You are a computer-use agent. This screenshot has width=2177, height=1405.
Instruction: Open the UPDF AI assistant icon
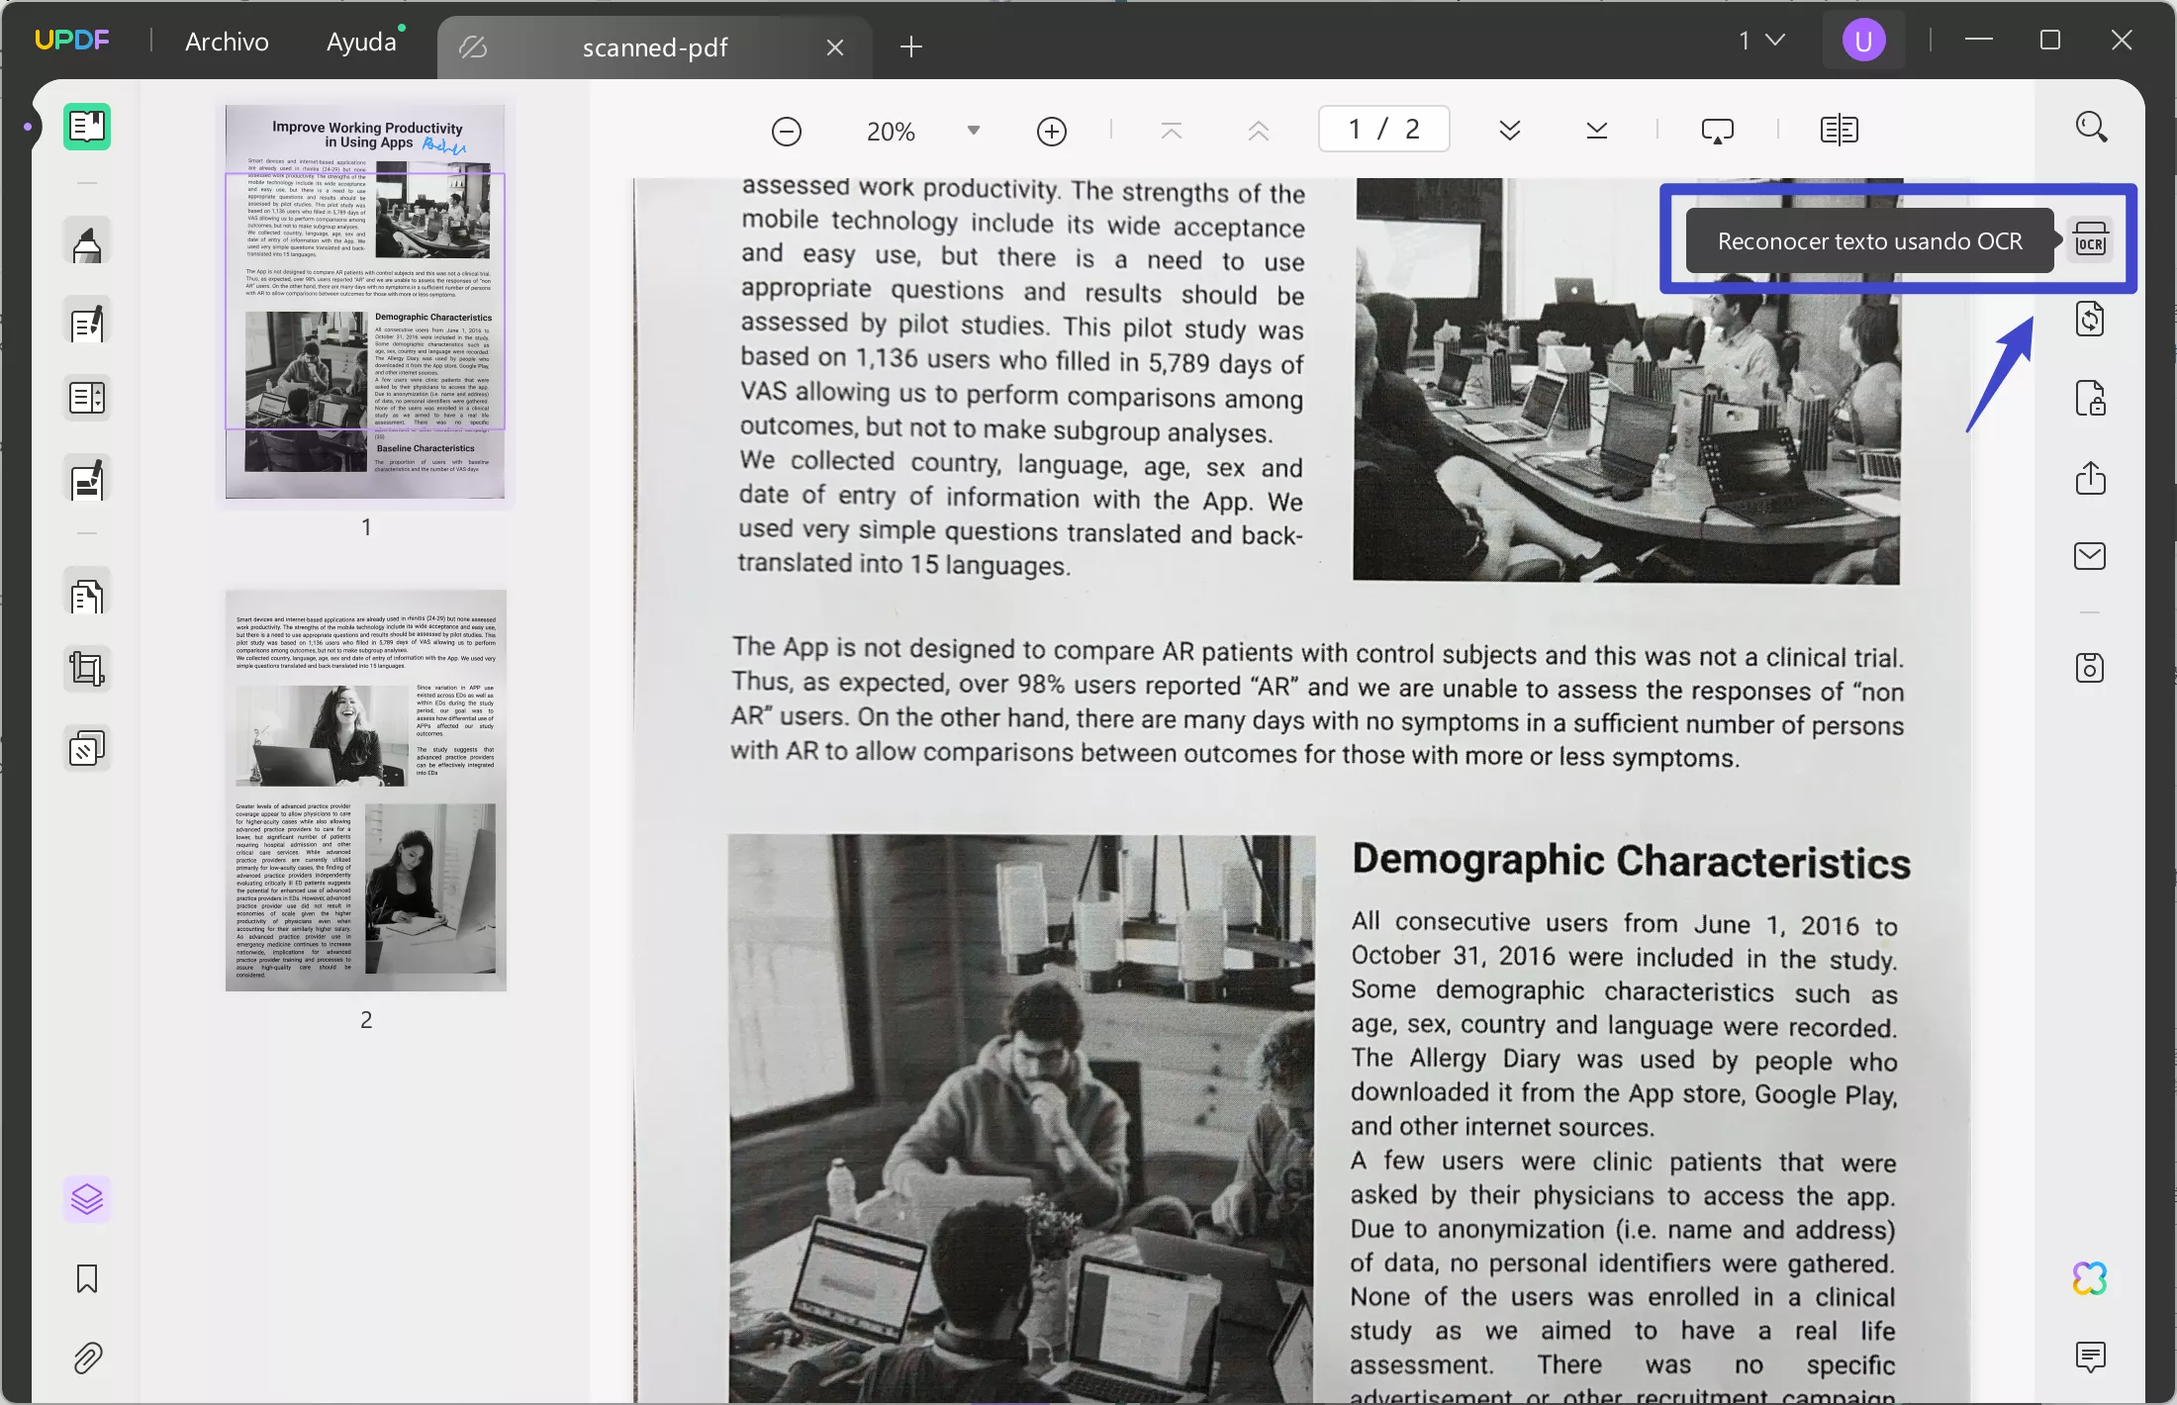click(x=2090, y=1278)
